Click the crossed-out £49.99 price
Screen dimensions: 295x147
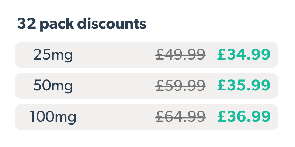coord(180,55)
